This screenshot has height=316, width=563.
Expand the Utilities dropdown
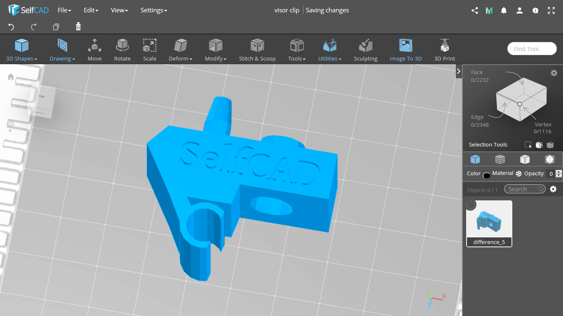[330, 50]
